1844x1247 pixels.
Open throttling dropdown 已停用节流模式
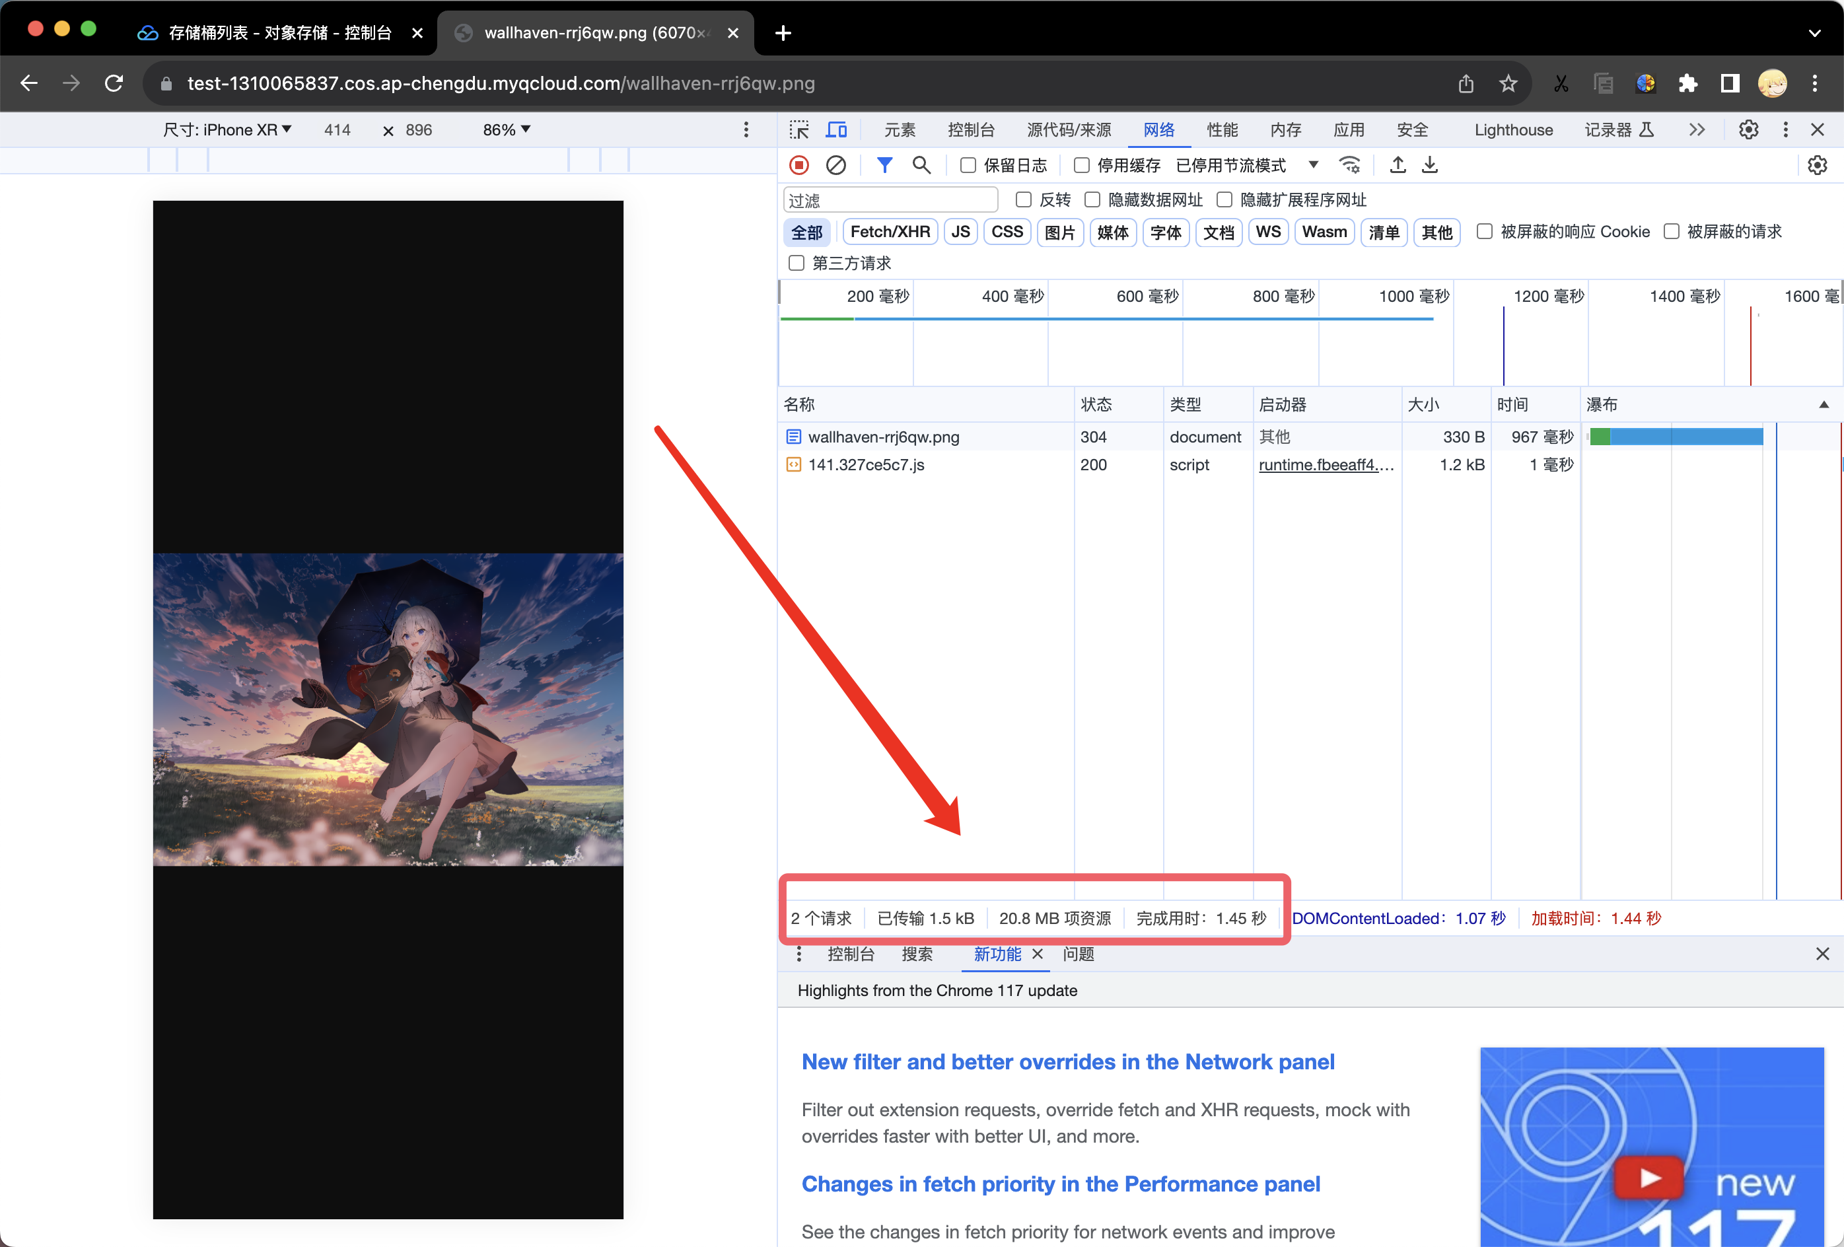(x=1246, y=165)
